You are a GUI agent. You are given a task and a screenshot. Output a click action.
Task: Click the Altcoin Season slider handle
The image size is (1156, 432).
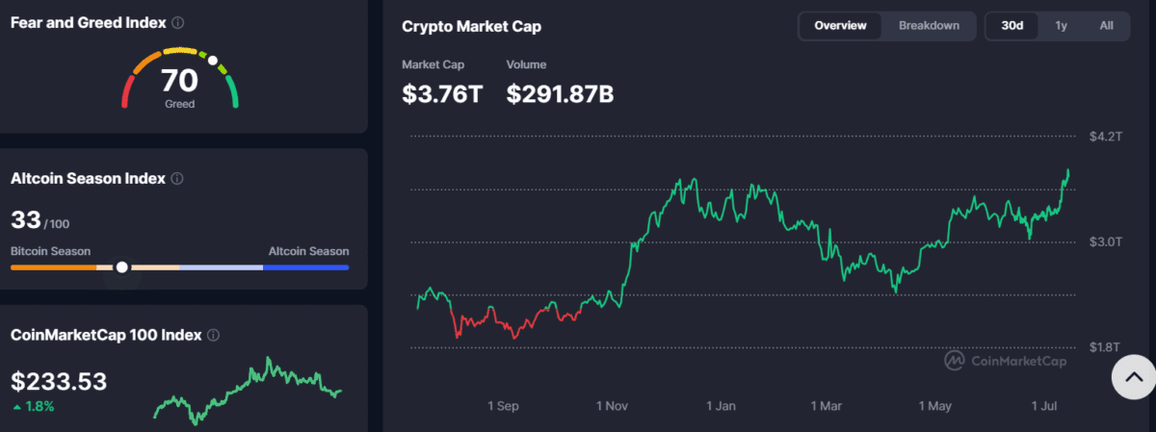tap(121, 267)
